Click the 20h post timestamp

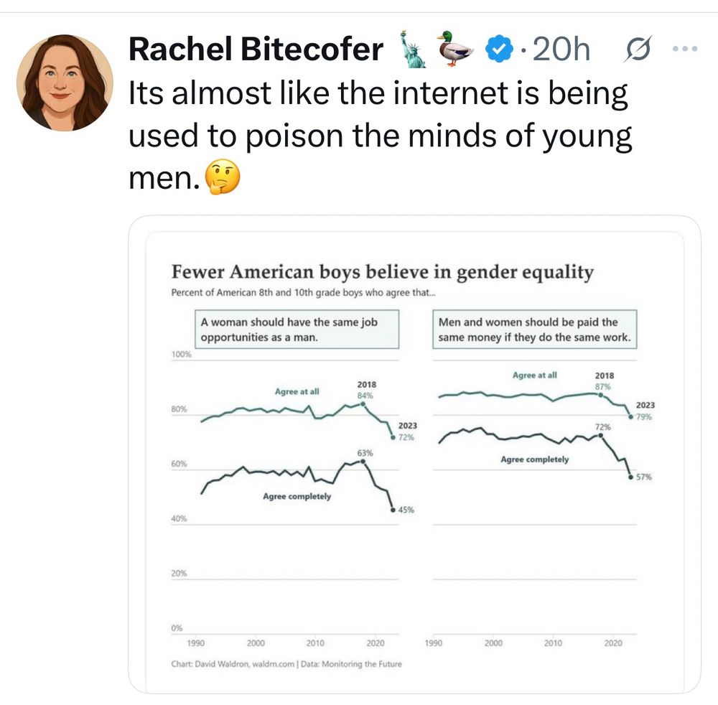tap(561, 49)
